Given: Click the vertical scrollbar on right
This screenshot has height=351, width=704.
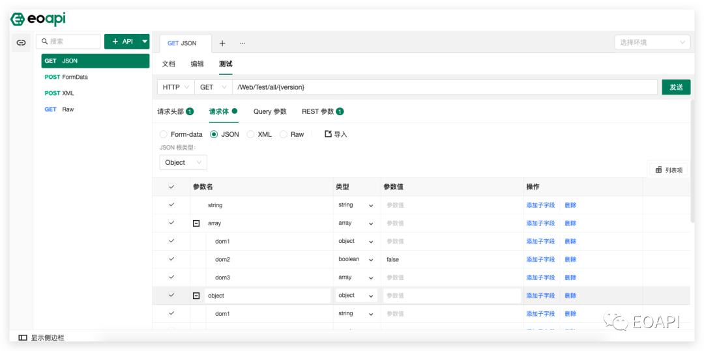Looking at the screenshot, I should [x=693, y=161].
